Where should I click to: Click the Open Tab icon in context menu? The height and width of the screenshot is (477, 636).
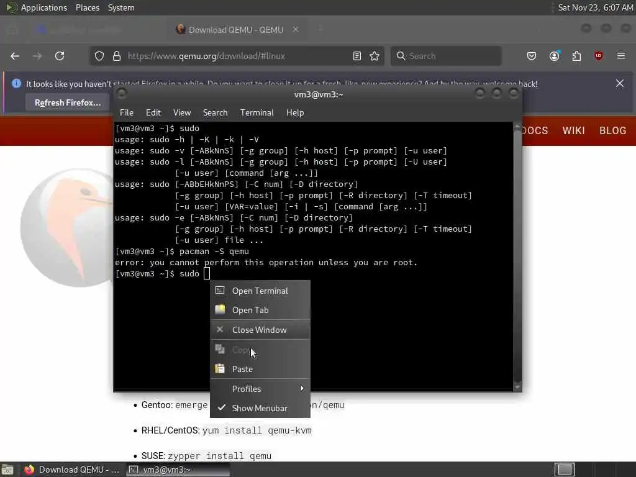tap(220, 309)
